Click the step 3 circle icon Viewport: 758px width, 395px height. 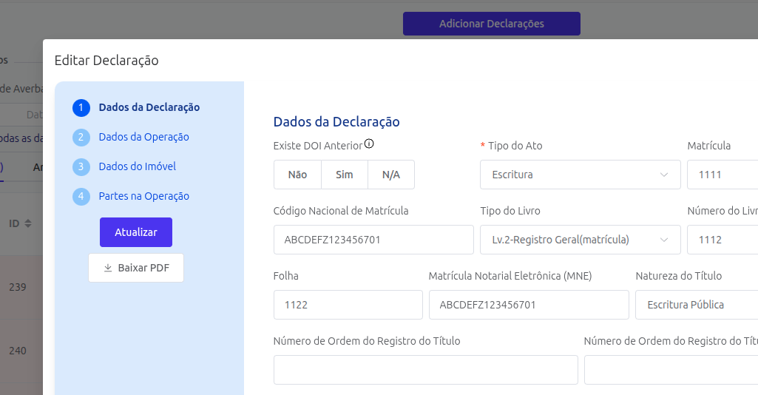coord(81,166)
